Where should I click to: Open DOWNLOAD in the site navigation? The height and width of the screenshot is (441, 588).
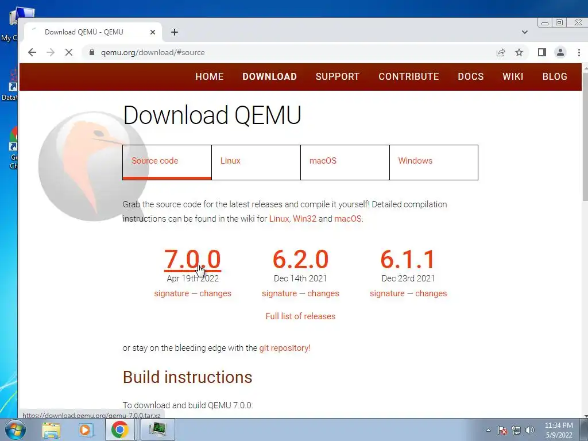tap(270, 76)
